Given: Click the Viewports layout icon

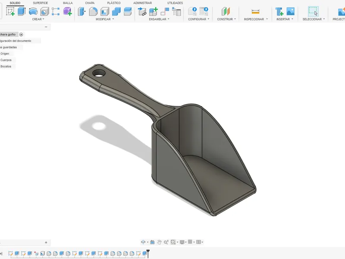Looking at the screenshot, I should [x=198, y=242].
